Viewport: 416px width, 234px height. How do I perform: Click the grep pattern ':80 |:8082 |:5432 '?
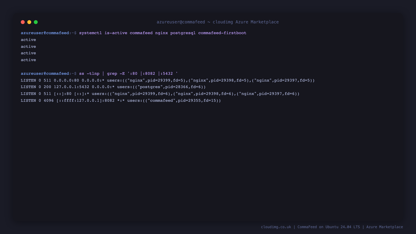coord(153,73)
